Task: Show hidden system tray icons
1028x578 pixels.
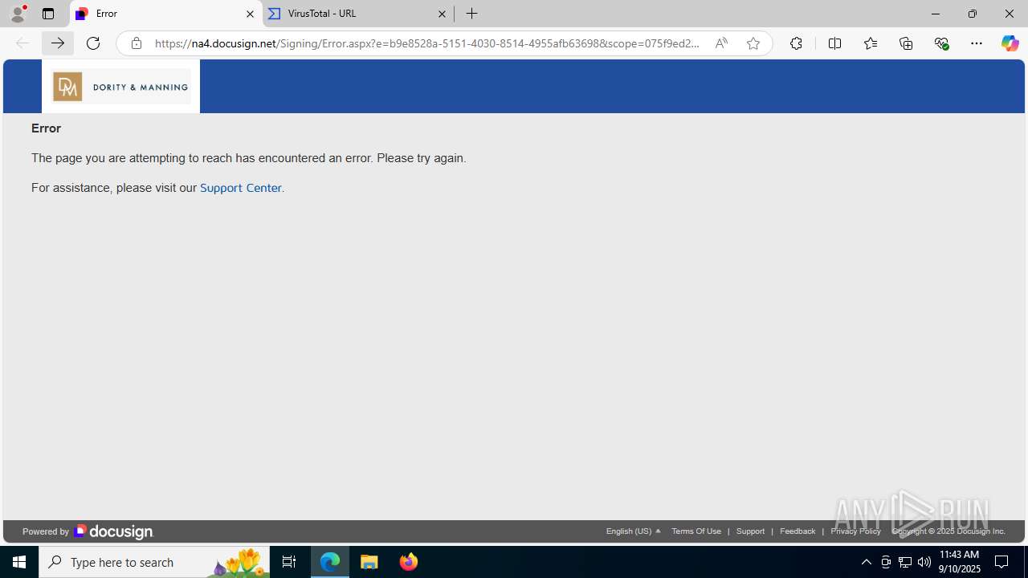Action: click(x=866, y=562)
